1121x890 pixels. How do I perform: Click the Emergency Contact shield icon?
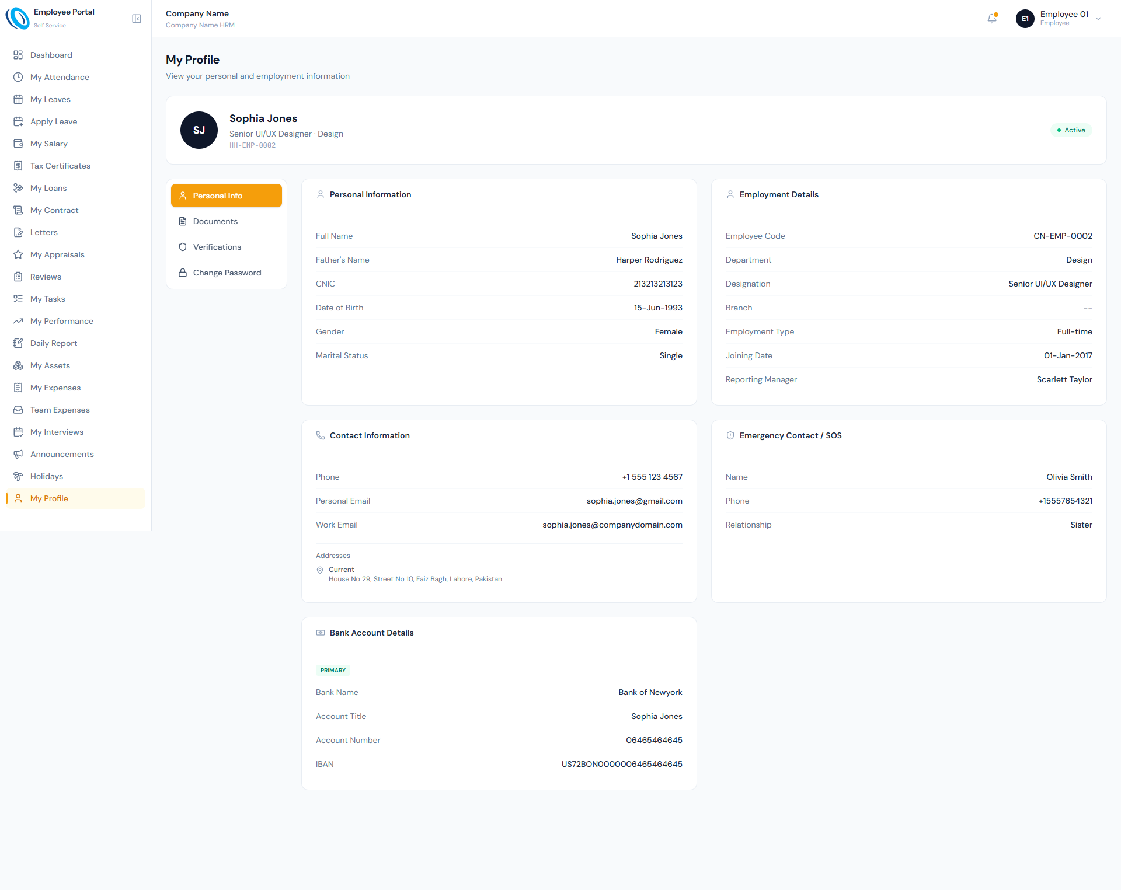click(x=730, y=435)
